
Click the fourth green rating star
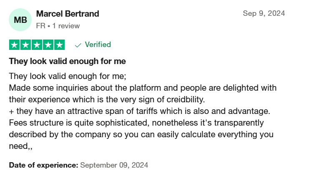48,45
